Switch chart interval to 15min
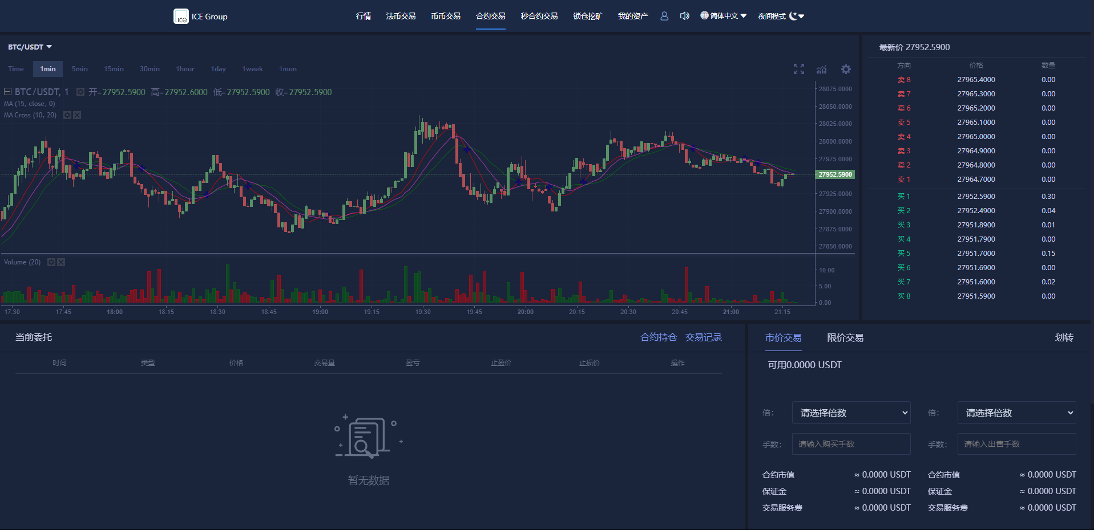This screenshot has height=530, width=1094. 114,69
